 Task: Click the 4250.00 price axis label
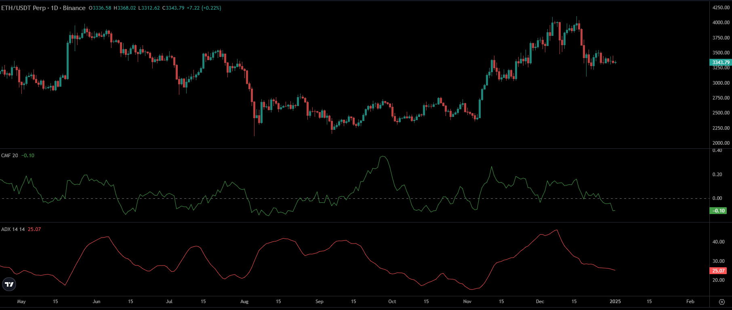point(721,8)
